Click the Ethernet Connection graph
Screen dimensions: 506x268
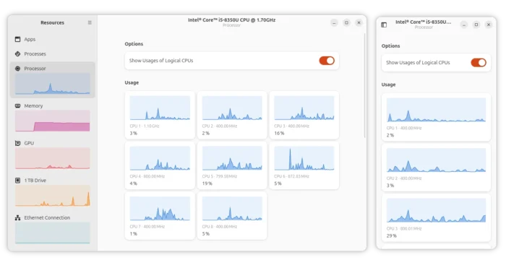click(x=53, y=233)
